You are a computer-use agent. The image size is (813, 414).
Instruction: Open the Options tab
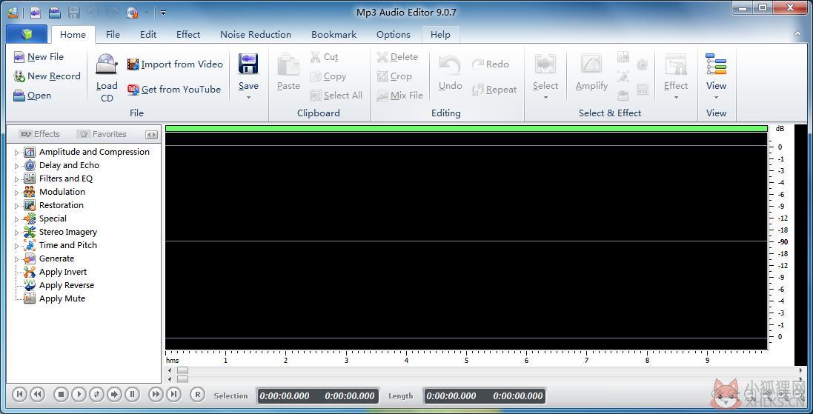393,35
